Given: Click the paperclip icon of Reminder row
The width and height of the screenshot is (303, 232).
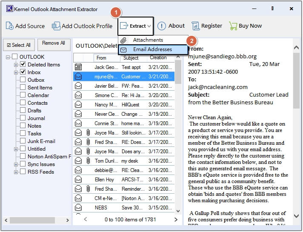Looking at the screenshot, I should tap(88, 189).
